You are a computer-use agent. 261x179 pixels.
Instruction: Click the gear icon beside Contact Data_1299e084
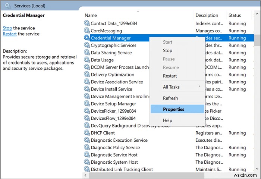[87, 23]
